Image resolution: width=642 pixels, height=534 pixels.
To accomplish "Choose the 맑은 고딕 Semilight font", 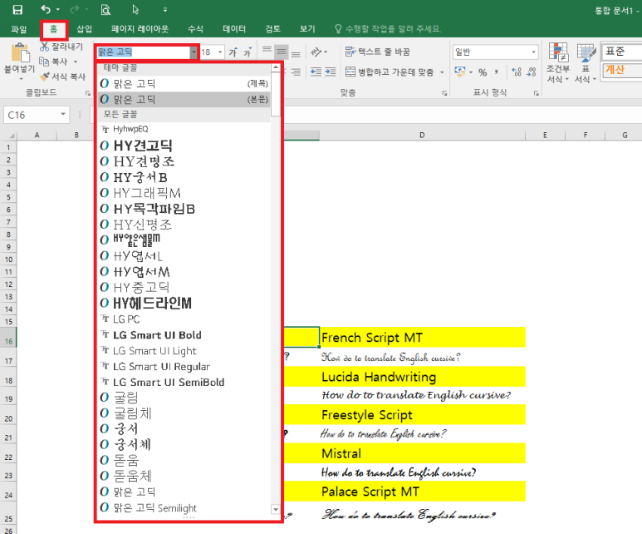I will pyautogui.click(x=184, y=507).
